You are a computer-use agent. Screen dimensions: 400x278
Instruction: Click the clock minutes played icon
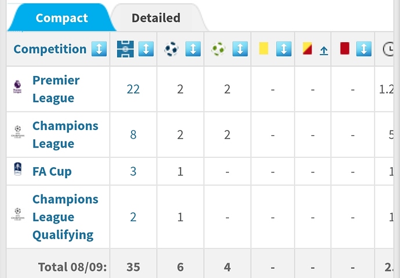pyautogui.click(x=388, y=49)
